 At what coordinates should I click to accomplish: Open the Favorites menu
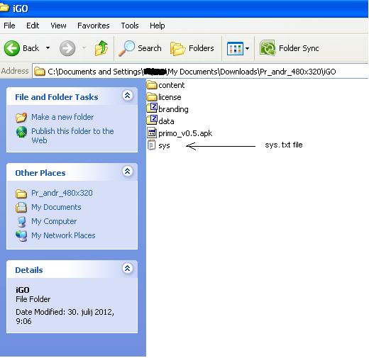pyautogui.click(x=94, y=26)
